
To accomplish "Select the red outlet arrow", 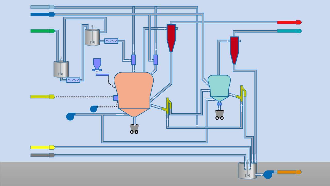I will [x=289, y=22].
